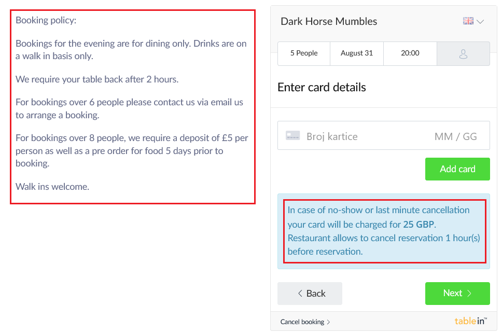Switch to the 20:00 time step
This screenshot has height=334, width=502.
410,53
